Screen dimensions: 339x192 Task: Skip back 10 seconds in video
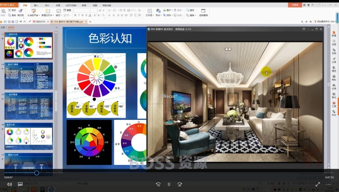pos(158,184)
